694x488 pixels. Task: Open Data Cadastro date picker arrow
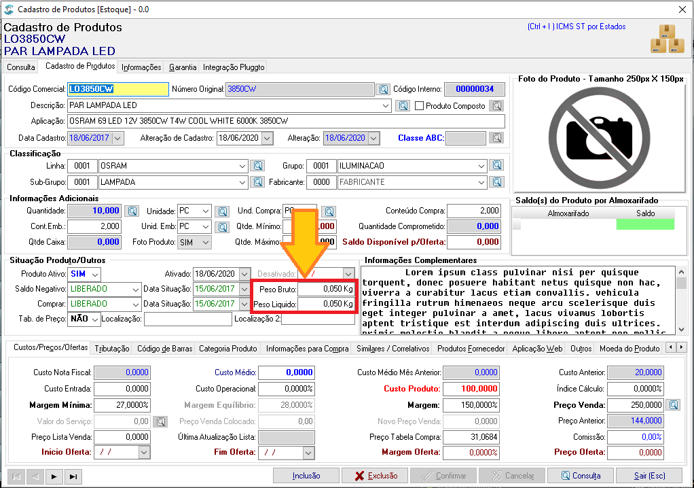coord(117,138)
